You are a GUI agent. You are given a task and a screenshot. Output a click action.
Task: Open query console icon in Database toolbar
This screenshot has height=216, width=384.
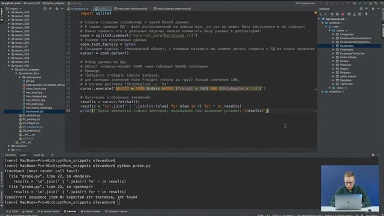point(359,14)
